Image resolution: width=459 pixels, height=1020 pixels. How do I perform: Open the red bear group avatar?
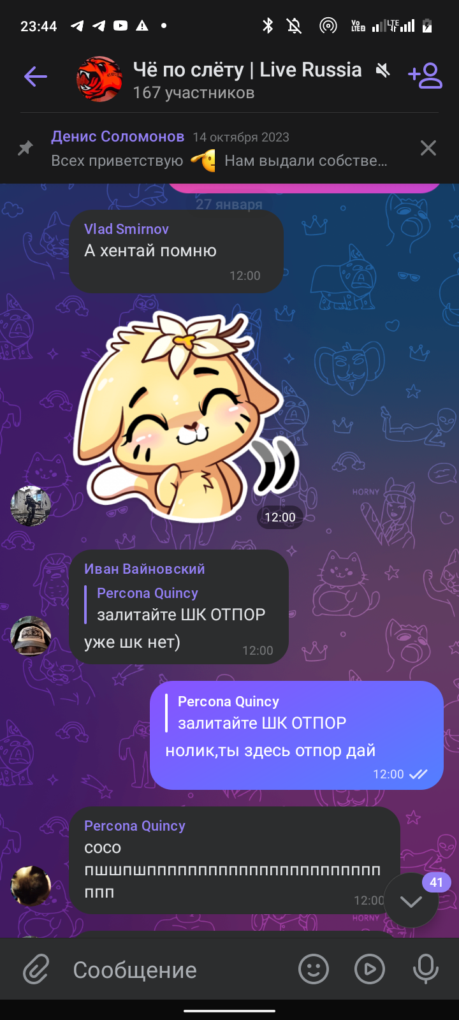[x=99, y=80]
